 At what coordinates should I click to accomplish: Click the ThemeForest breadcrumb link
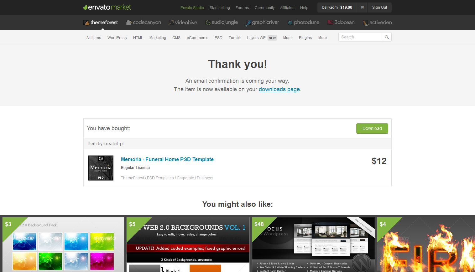pyautogui.click(x=133, y=178)
